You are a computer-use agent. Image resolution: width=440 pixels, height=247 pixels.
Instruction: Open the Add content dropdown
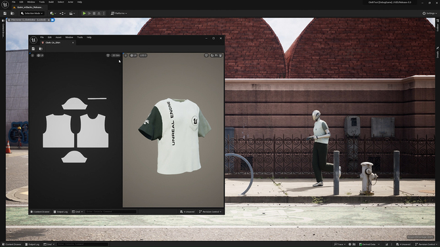coord(53,13)
